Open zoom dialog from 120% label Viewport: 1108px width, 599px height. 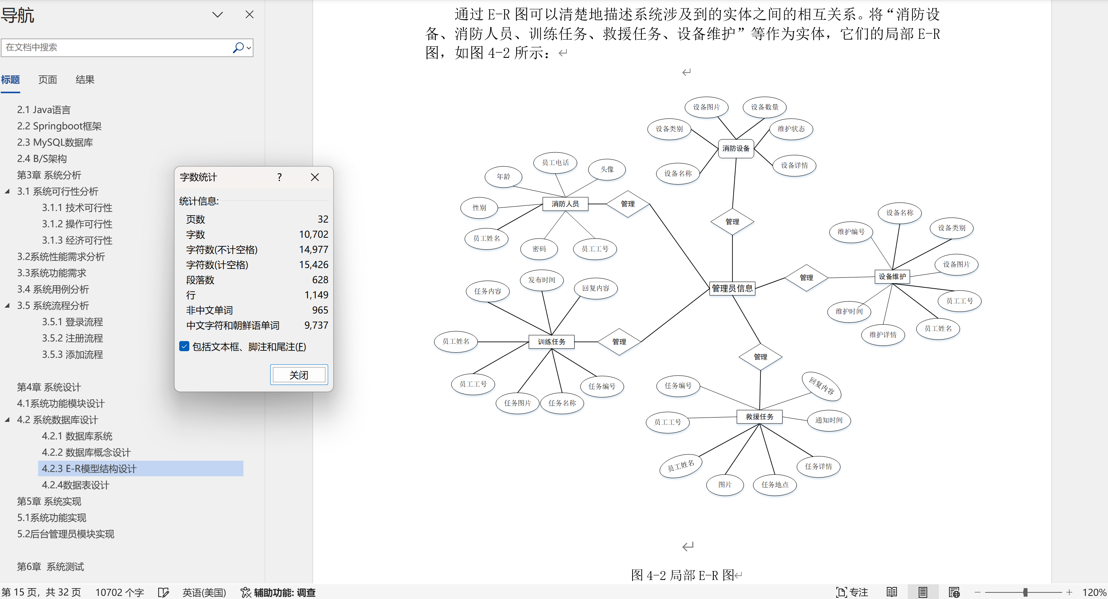tap(1094, 592)
